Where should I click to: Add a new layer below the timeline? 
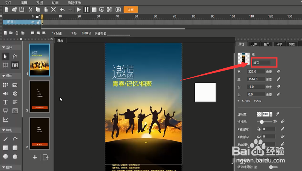(x=5, y=33)
